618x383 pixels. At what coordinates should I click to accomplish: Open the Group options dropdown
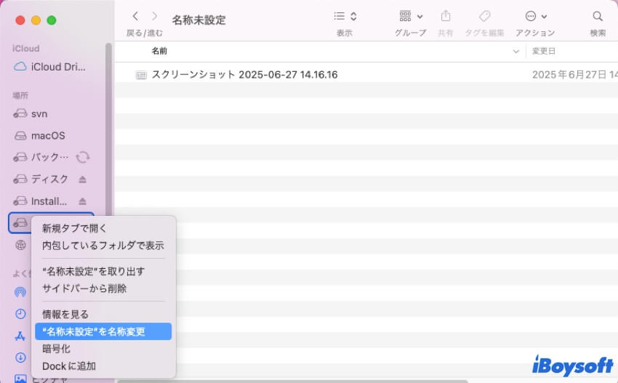click(411, 16)
